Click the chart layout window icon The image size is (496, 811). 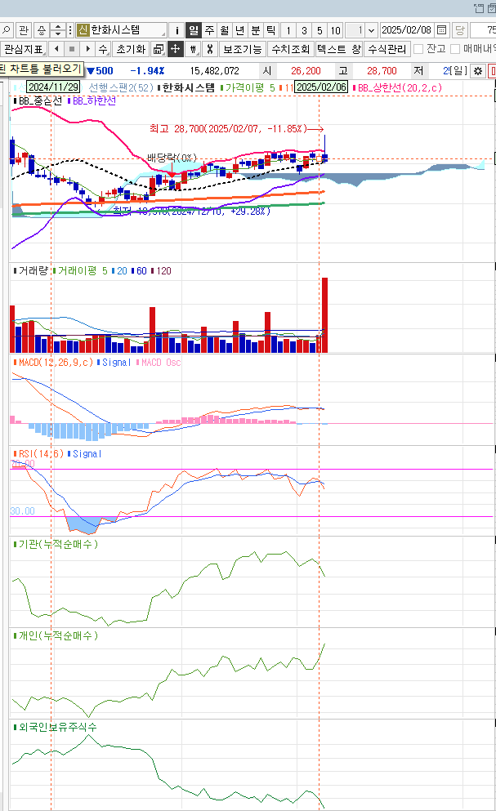coord(159,49)
